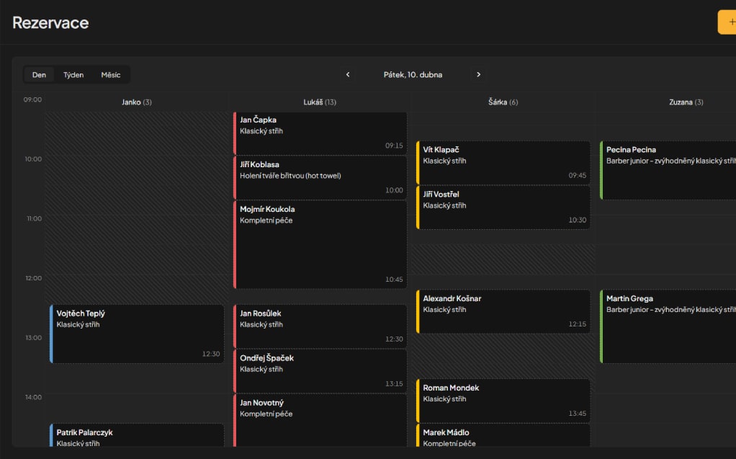Switch to Den view

pyautogui.click(x=39, y=75)
